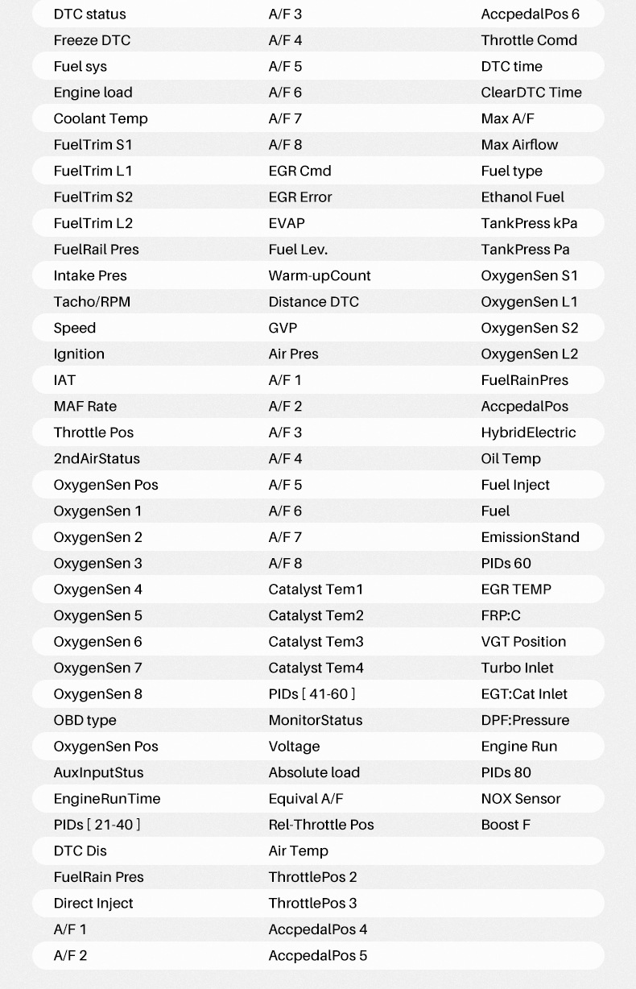The width and height of the screenshot is (636, 989).
Task: Choose Coolant Temp in the list
Action: pyautogui.click(x=101, y=118)
